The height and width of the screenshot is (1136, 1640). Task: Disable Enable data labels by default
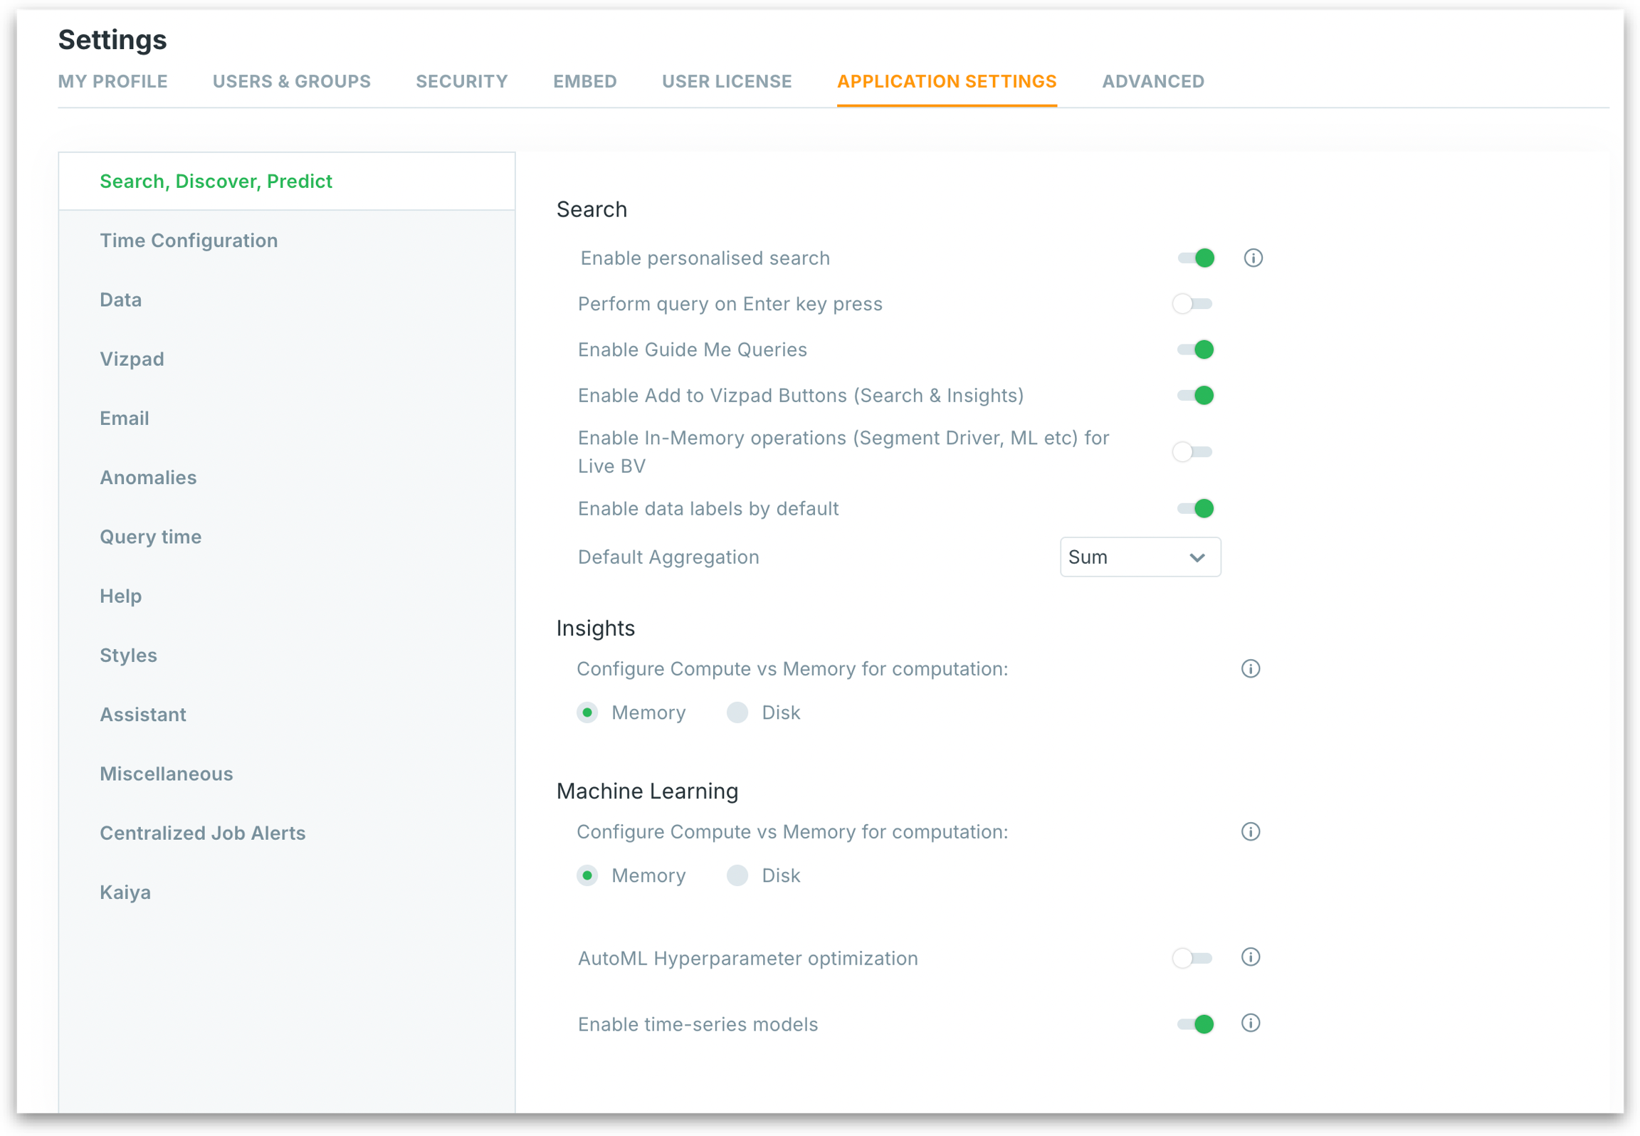click(1195, 508)
